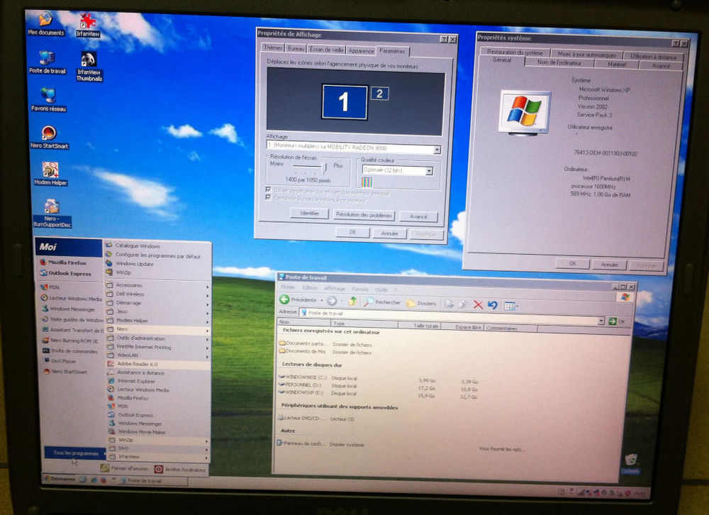Click the red X delete toolbar icon
The height and width of the screenshot is (515, 709).
pyautogui.click(x=478, y=304)
